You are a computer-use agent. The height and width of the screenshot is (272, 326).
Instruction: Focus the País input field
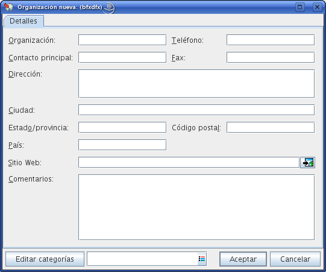pyautogui.click(x=122, y=145)
